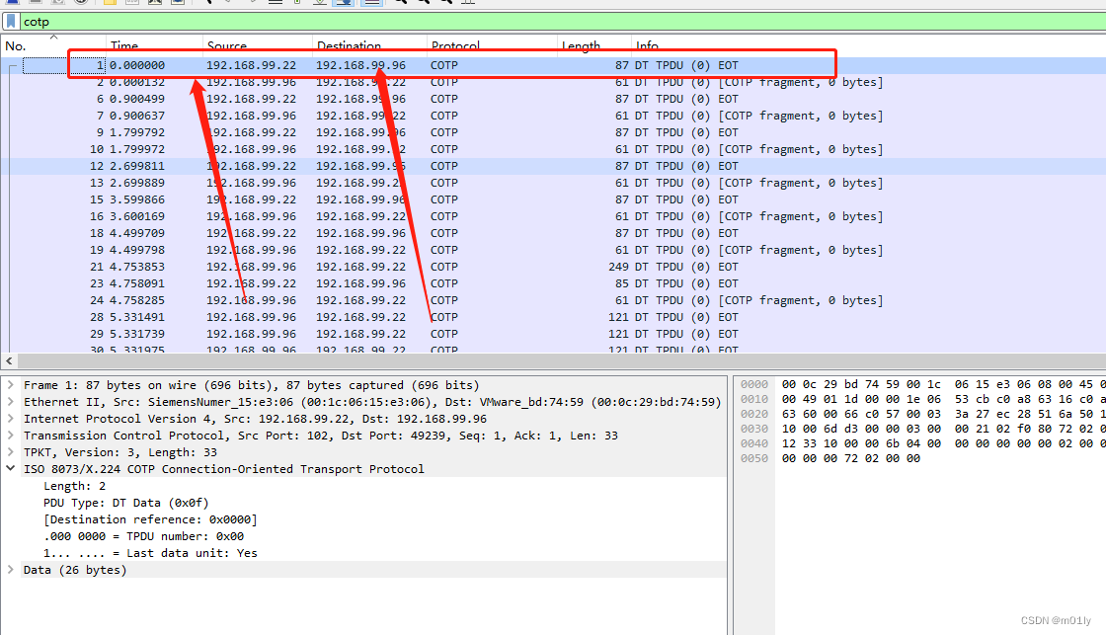Sort packets by the No. column header
The image size is (1106, 635).
(x=53, y=45)
